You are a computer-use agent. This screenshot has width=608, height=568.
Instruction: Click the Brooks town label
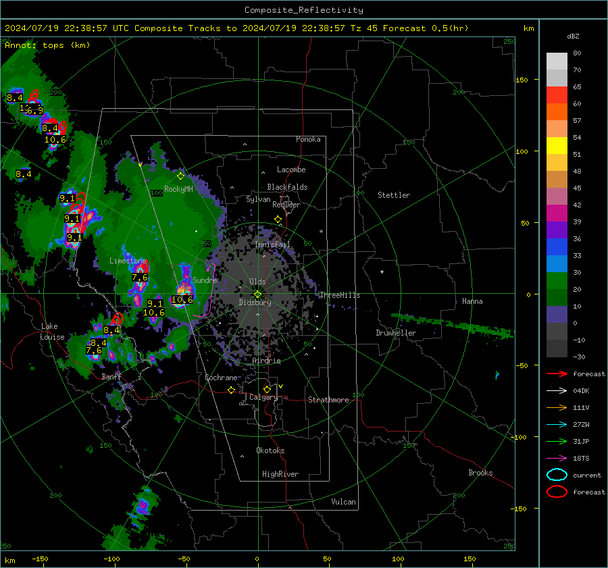pos(480,473)
